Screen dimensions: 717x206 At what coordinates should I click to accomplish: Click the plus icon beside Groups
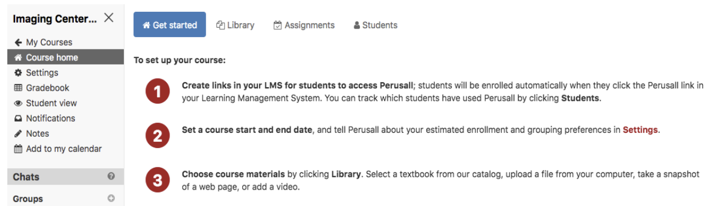point(111,198)
